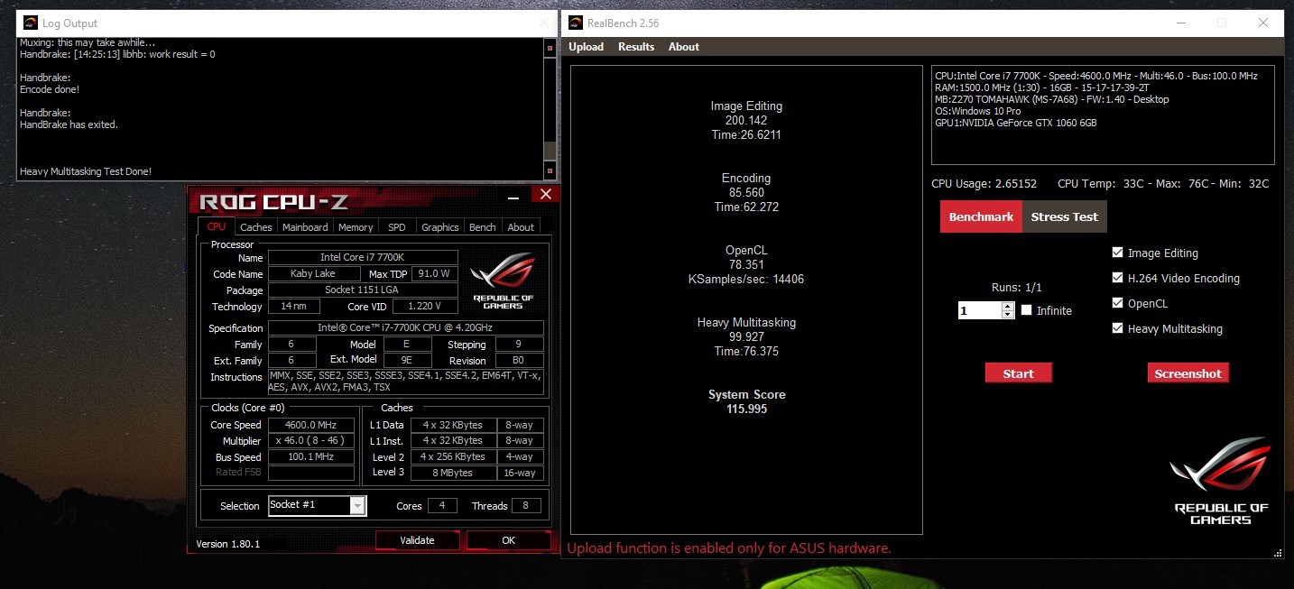
Task: Click the Validate button in CPU-Z
Action: tap(417, 540)
